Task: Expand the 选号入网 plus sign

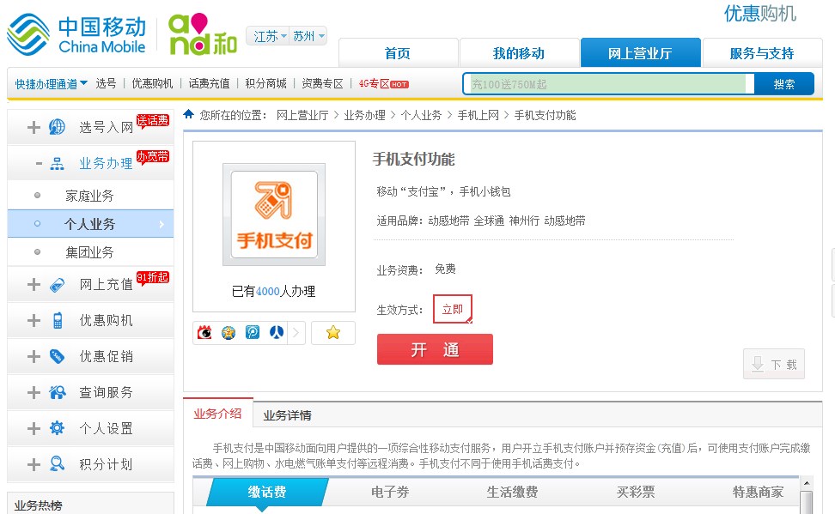Action: pos(34,127)
